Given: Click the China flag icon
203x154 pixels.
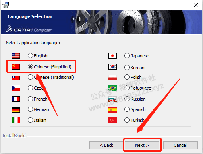Looking at the screenshot, I should click(x=16, y=67).
